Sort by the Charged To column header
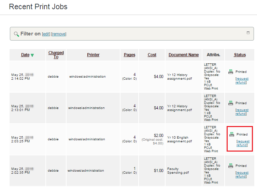 tap(56, 55)
